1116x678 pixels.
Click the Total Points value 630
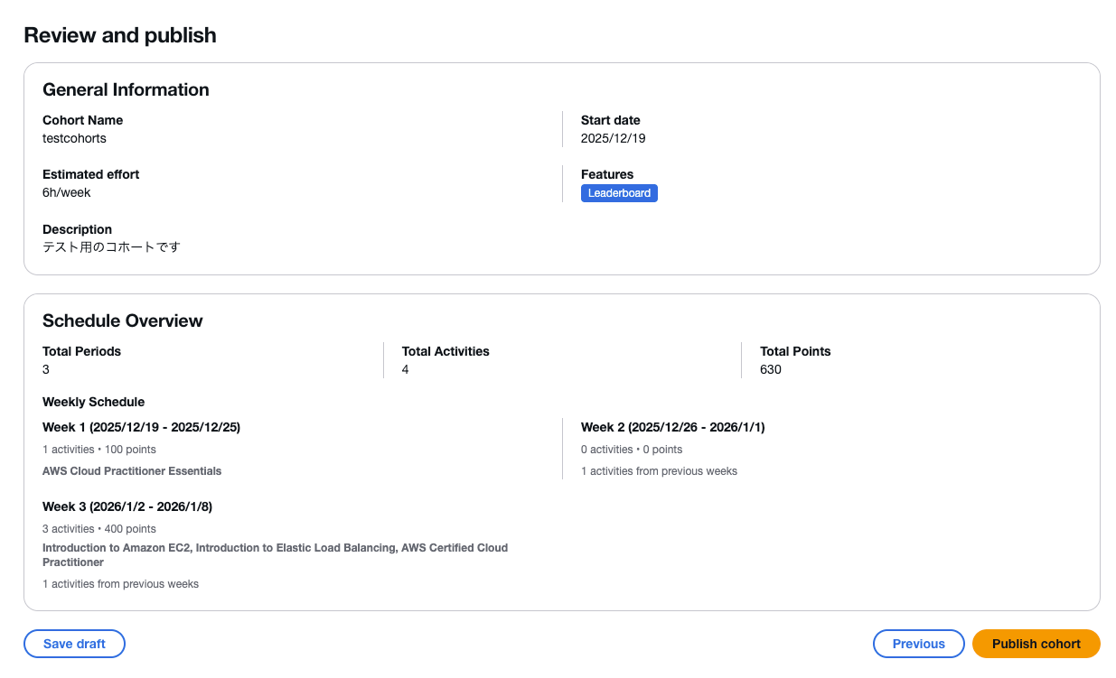click(x=771, y=369)
